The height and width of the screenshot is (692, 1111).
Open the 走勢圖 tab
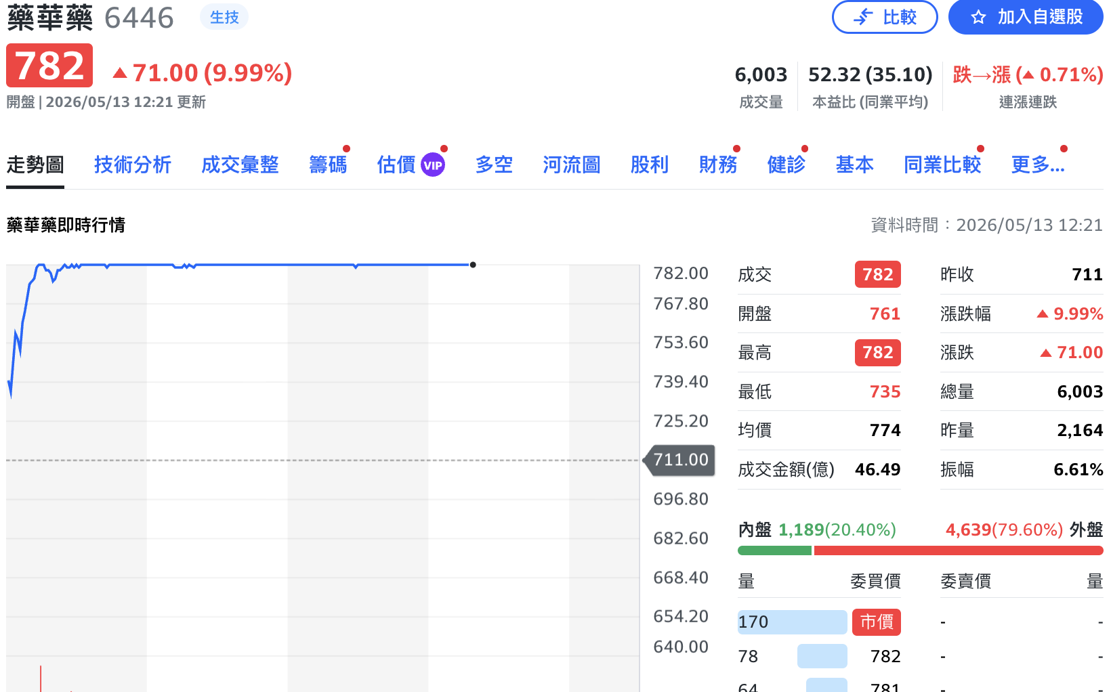pos(35,165)
